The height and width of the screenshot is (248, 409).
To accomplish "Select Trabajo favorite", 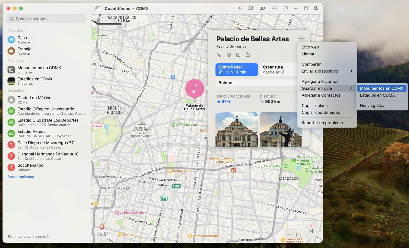I will pos(47,51).
